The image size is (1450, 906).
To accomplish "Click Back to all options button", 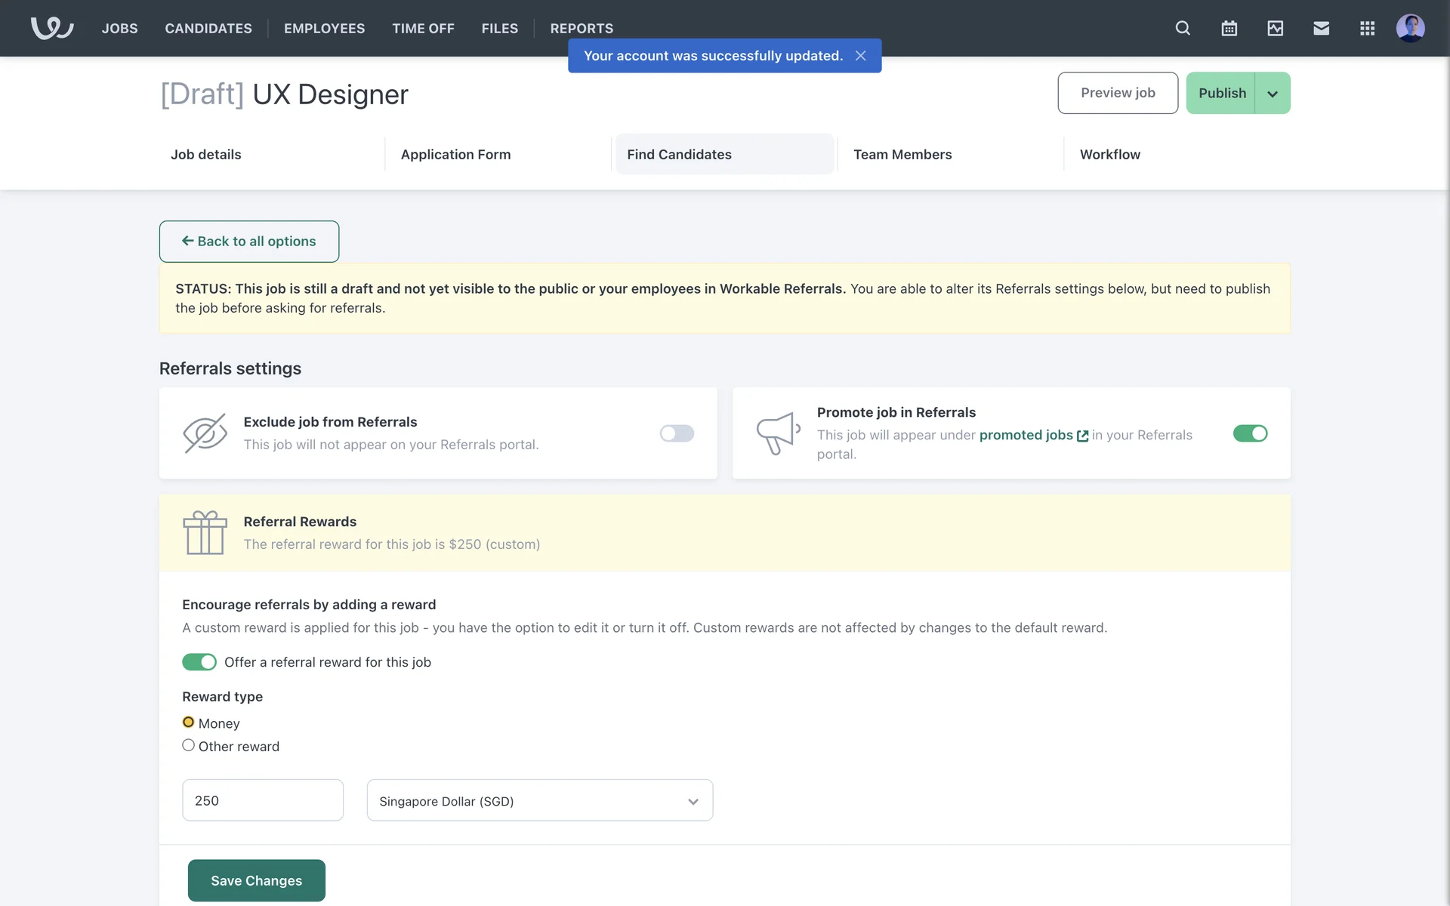I will point(248,242).
